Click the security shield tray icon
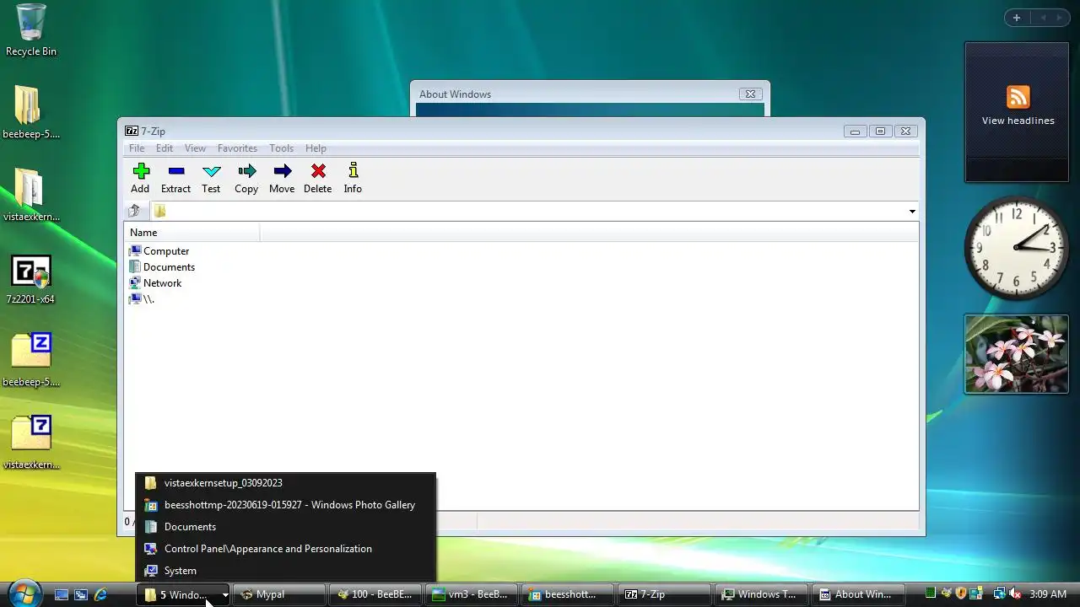Image resolution: width=1080 pixels, height=607 pixels. pos(961,594)
